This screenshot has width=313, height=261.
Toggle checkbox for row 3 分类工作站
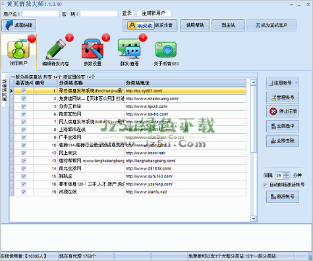[24, 107]
